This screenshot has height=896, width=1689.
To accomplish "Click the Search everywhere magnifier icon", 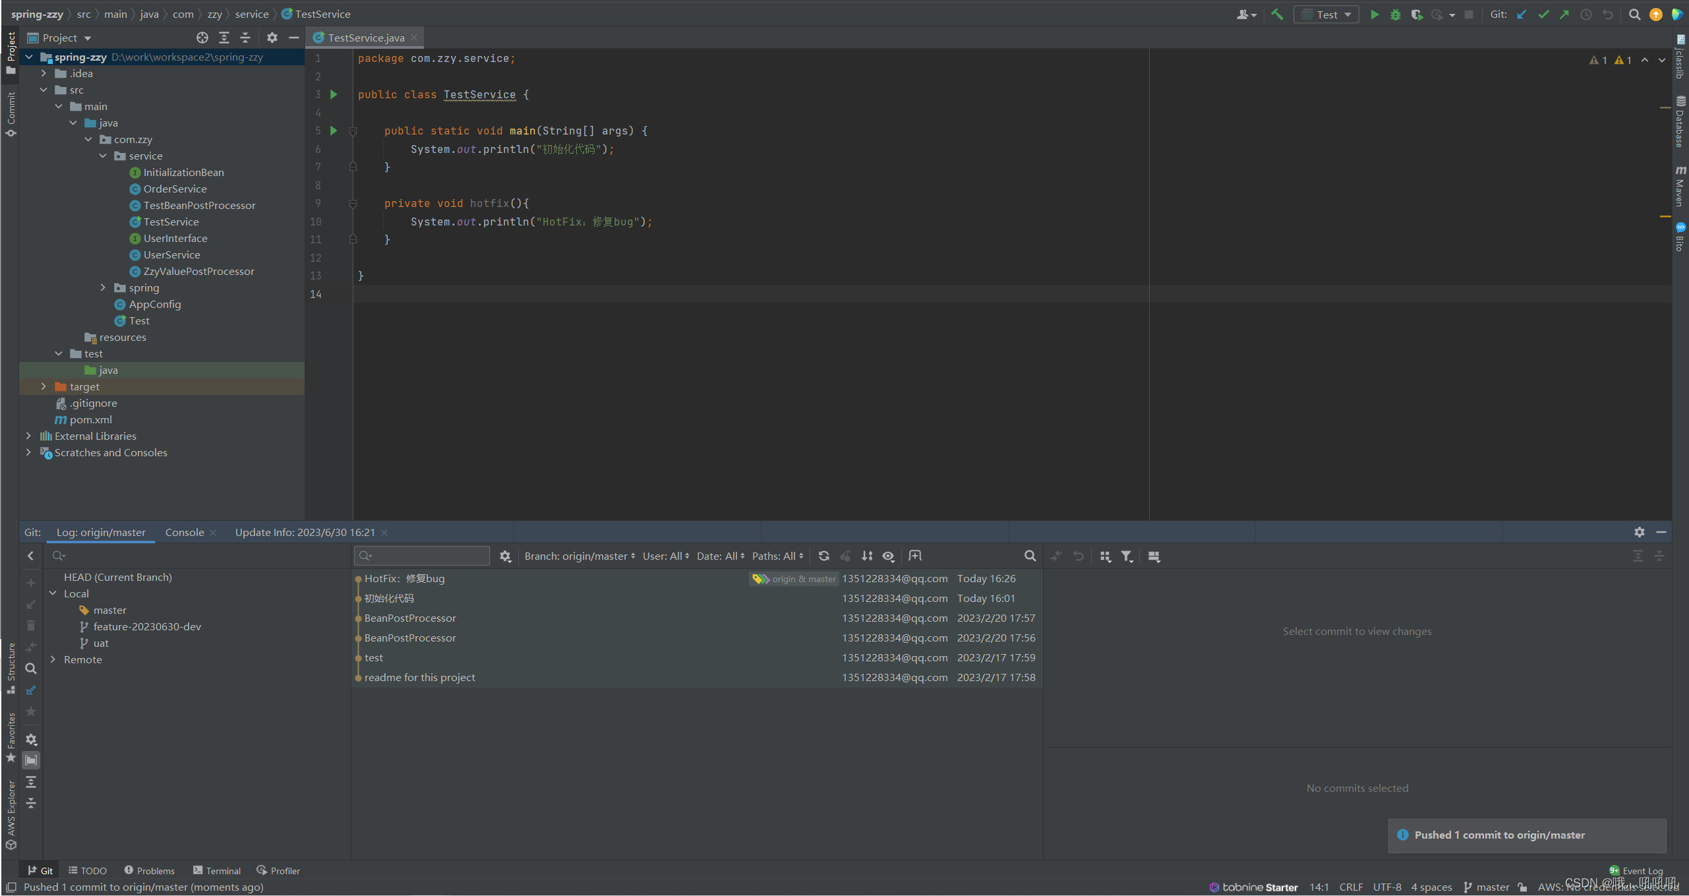I will [1634, 13].
